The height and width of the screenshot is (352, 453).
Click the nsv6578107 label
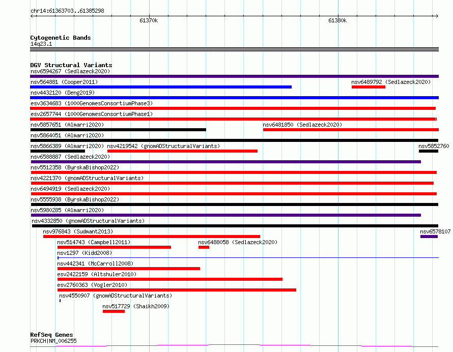(x=435, y=231)
